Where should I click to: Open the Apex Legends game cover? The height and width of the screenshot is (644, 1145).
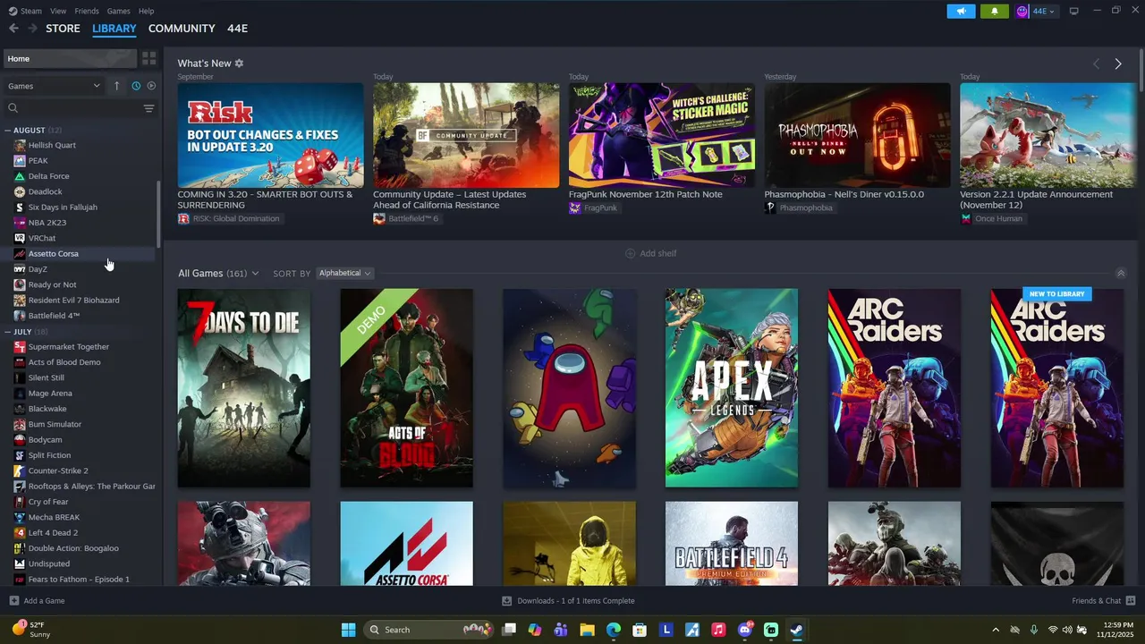[731, 388]
